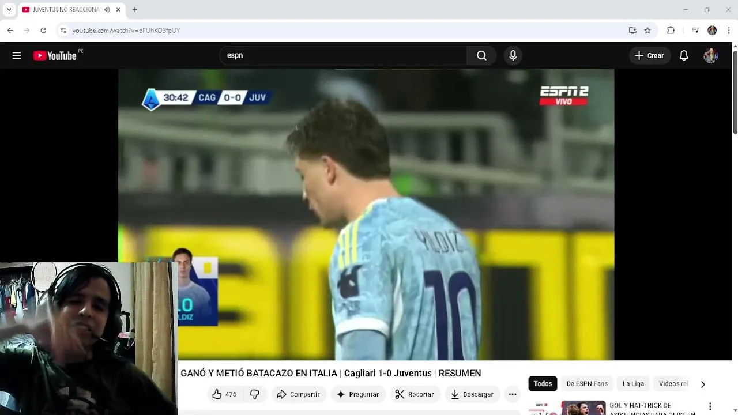The width and height of the screenshot is (738, 415).
Task: Open the YouTube guide hamburger menu
Action: coord(17,55)
